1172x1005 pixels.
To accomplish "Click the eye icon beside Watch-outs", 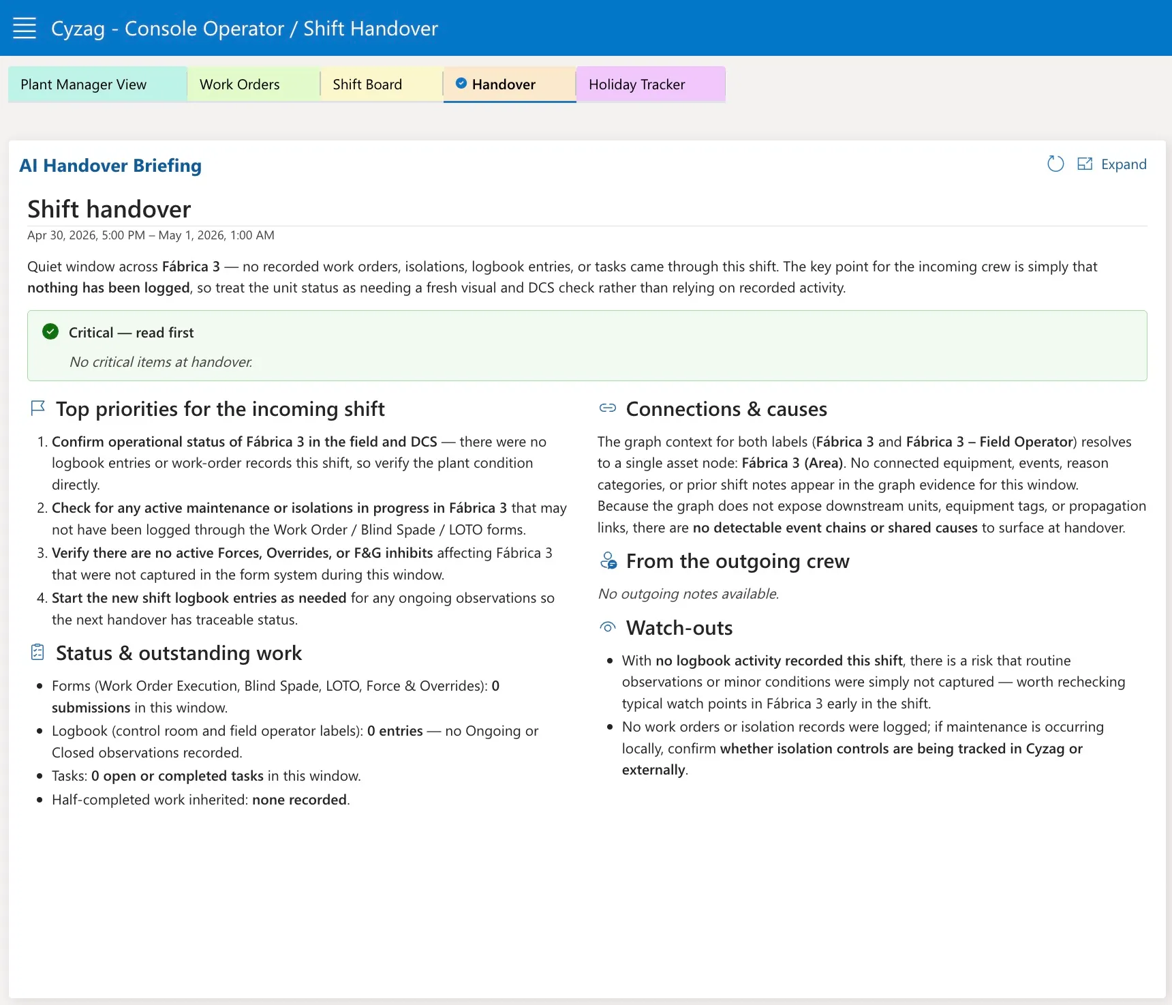I will pyautogui.click(x=608, y=627).
